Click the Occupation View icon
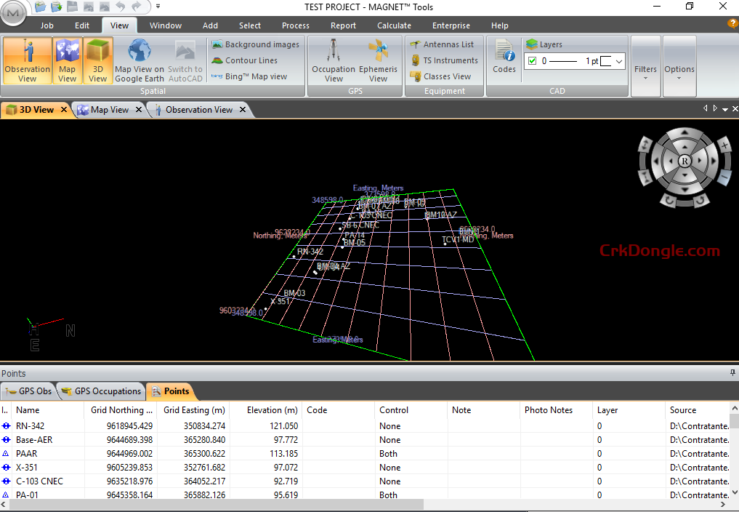Screen dimensions: 739x512 [x=334, y=60]
